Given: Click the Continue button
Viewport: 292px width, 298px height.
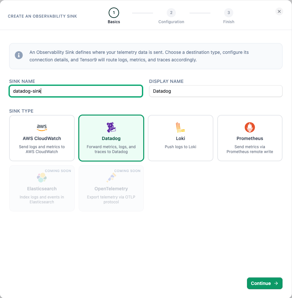Looking at the screenshot, I should [265, 283].
